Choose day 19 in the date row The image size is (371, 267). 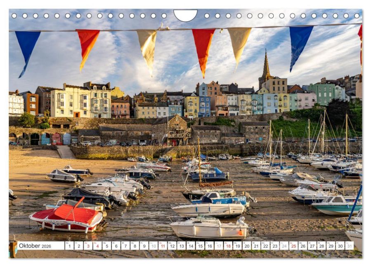point(238,246)
